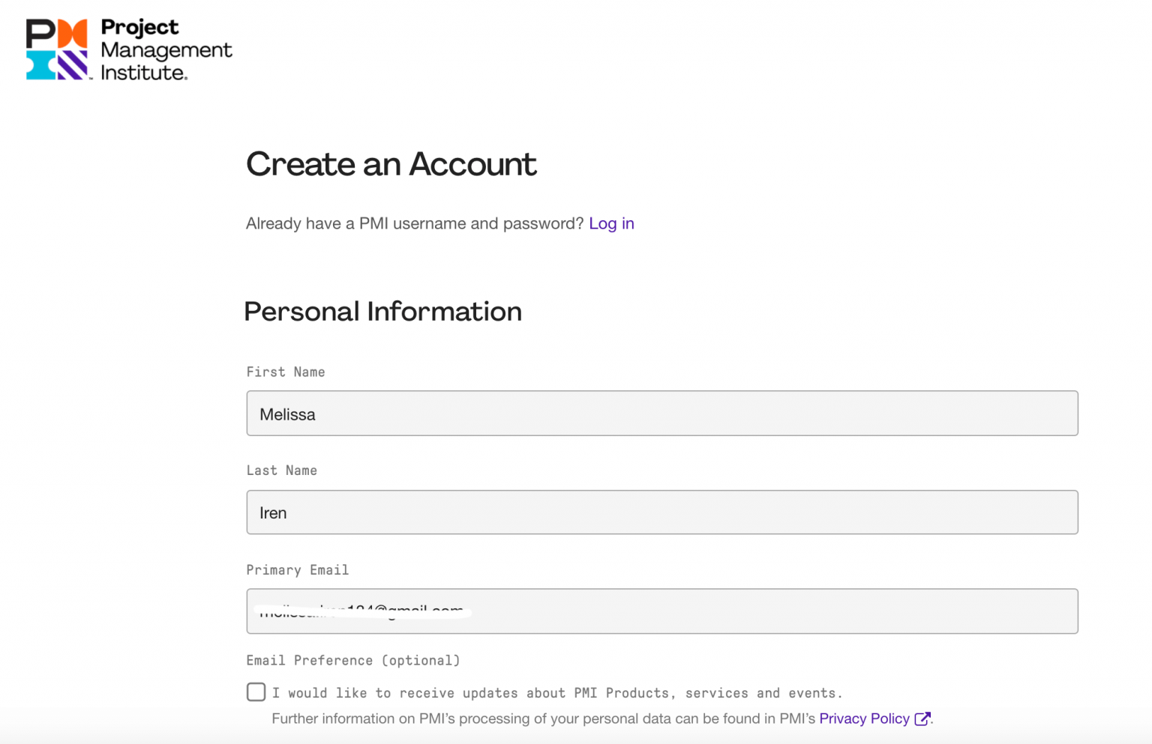Screen dimensions: 1152x744
Task: Focus the First Name field containing Melissa
Action: [661, 414]
